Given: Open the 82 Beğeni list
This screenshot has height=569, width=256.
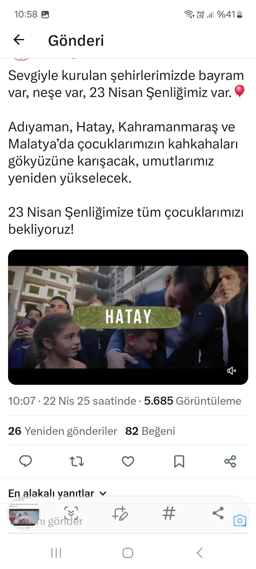Looking at the screenshot, I should [x=150, y=431].
